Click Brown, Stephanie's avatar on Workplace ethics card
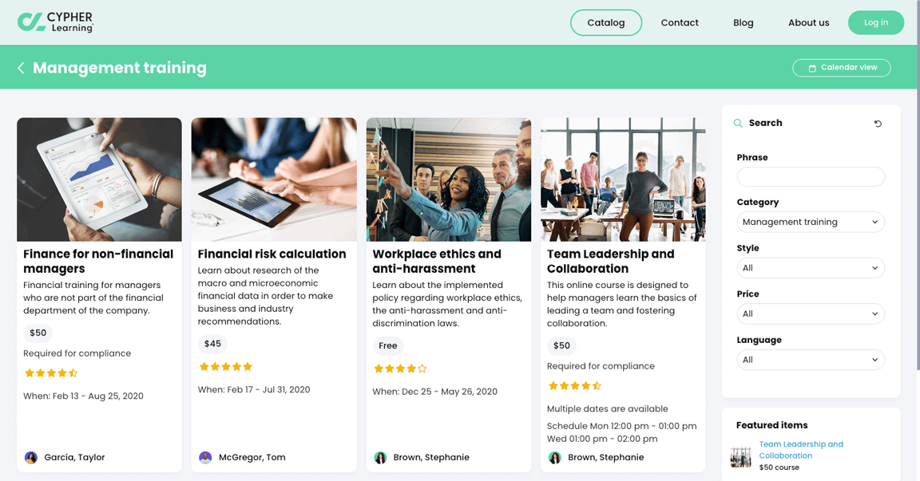This screenshot has height=481, width=920. tap(380, 457)
